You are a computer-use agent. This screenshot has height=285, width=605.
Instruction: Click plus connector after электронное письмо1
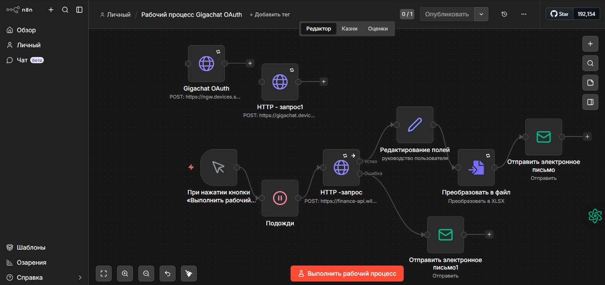point(489,235)
